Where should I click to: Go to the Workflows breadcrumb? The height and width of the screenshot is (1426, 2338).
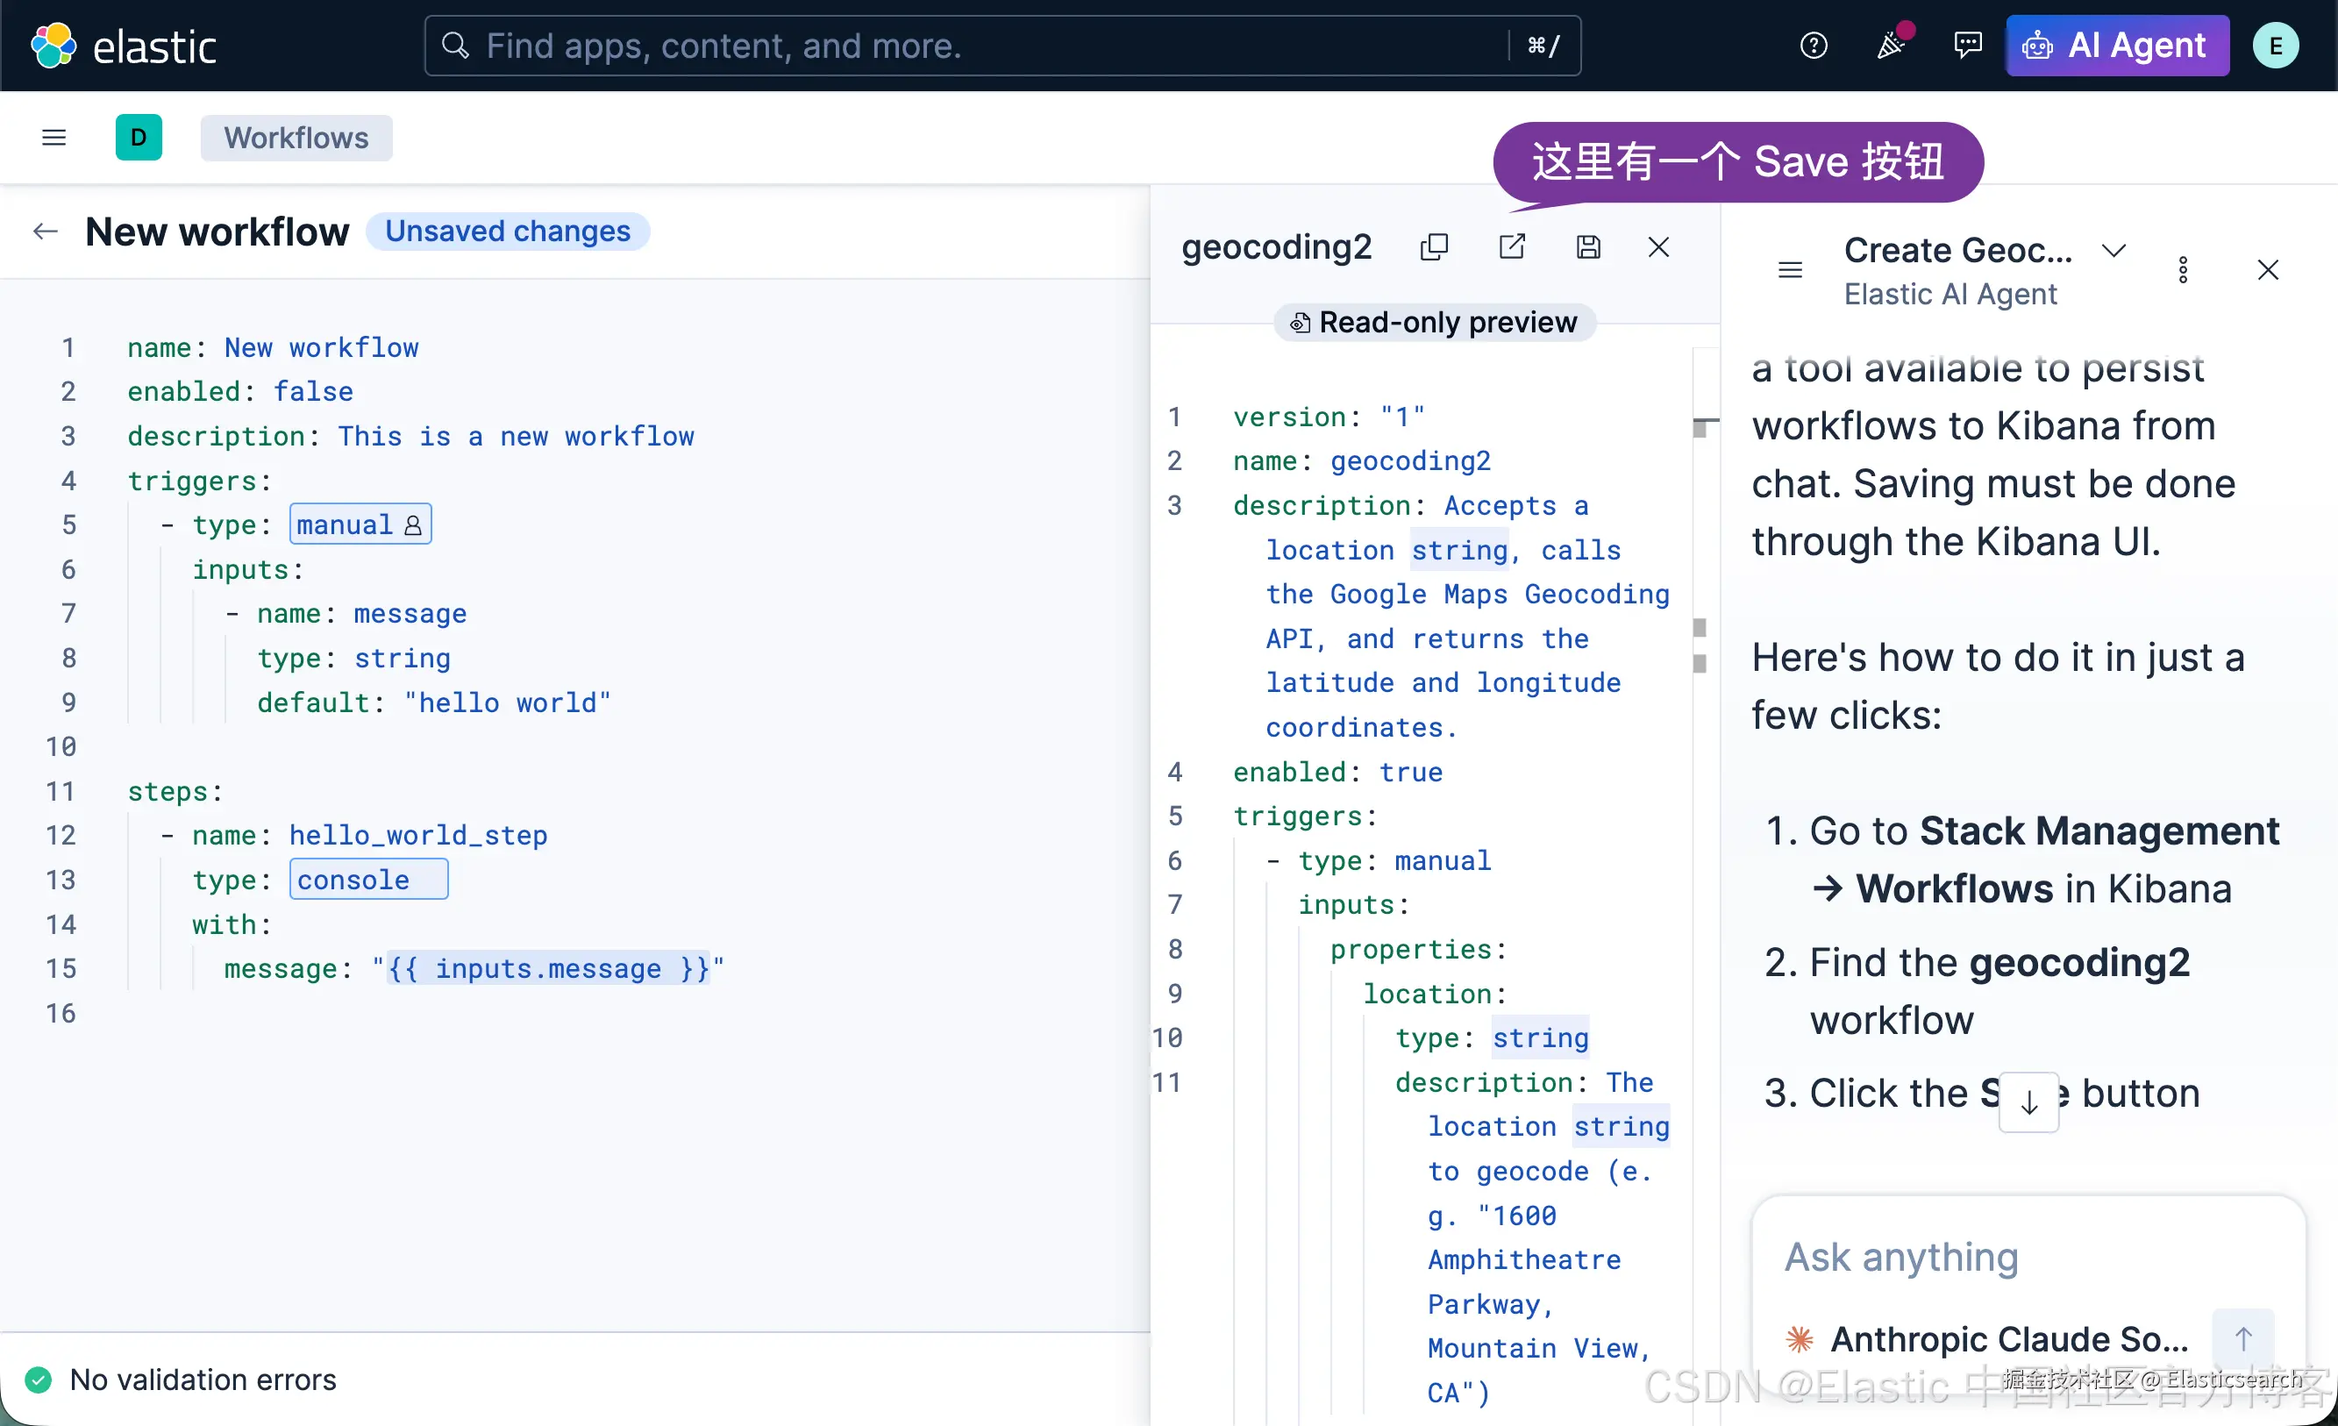(296, 138)
